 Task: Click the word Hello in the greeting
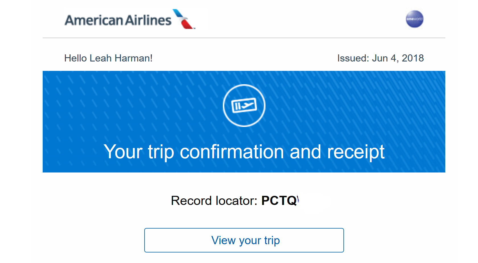pyautogui.click(x=75, y=58)
